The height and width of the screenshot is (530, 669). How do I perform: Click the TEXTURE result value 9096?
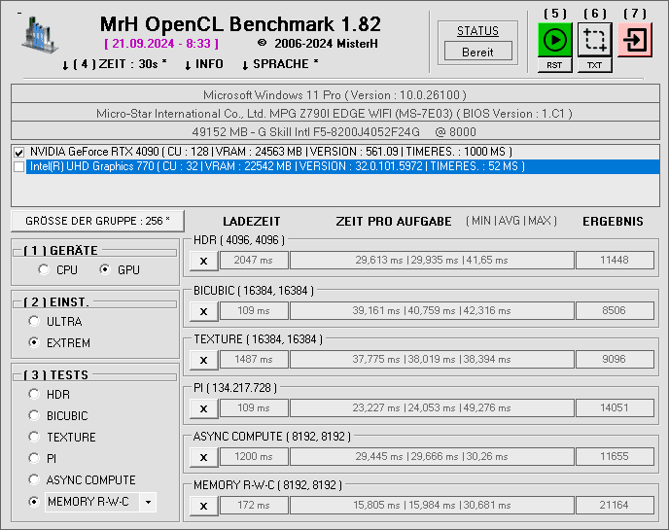click(x=615, y=359)
